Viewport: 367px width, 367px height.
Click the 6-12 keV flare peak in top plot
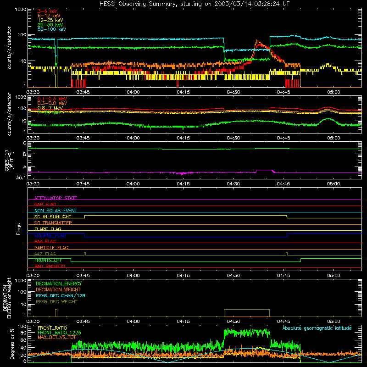(257, 41)
